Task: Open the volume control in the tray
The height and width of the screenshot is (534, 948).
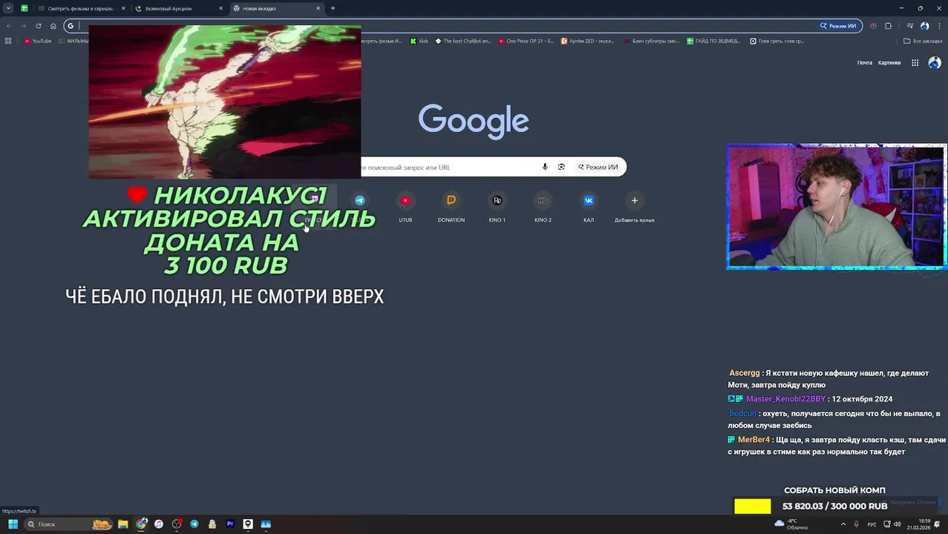Action: (x=897, y=524)
